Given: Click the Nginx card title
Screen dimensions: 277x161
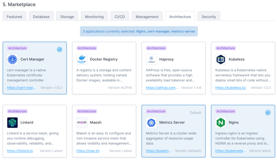Looking at the screenshot, I should pos(234,122).
